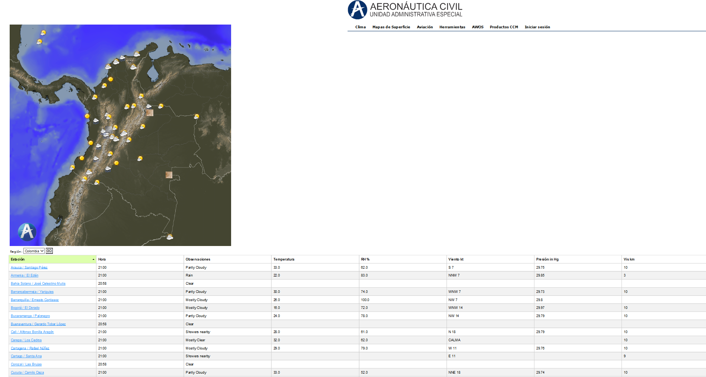Viewport: 706px width, 377px height.
Task: Click Showers nearby in the Cali row
Action: [198, 332]
